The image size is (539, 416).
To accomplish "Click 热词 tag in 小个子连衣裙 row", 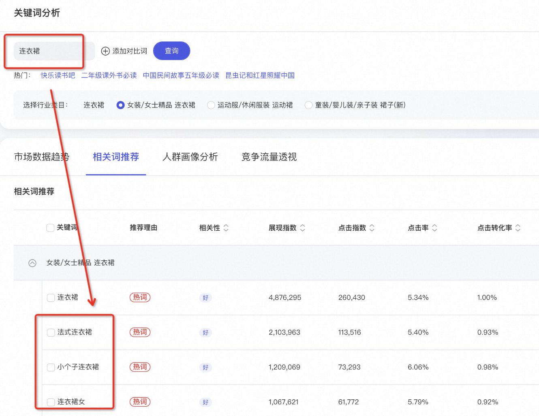I will pos(140,367).
